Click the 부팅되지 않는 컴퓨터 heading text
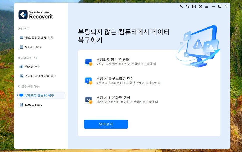The image size is (242, 152). tap(112, 59)
